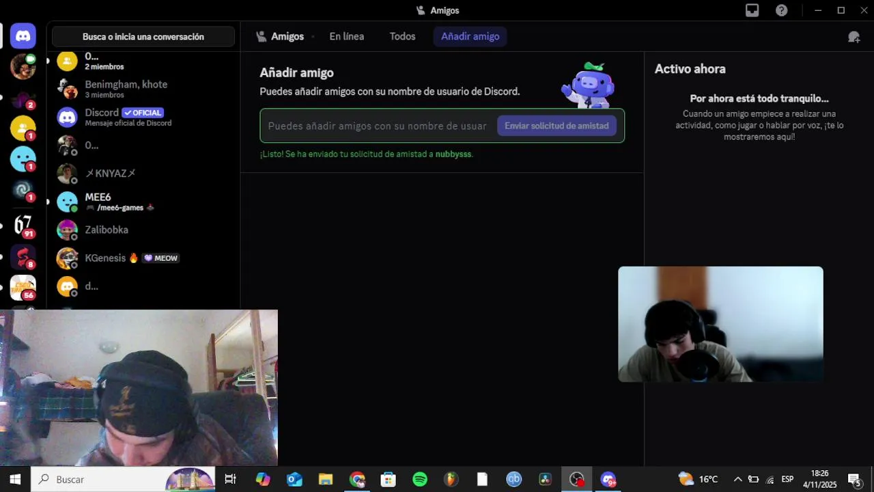Viewport: 874px width, 492px height.
Task: Open the blank document icon on taskbar
Action: pos(483,479)
